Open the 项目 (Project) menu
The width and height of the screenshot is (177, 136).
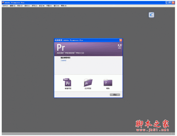[x=20, y=6]
